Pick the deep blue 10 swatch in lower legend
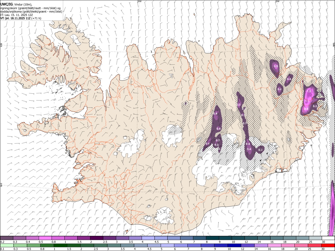335x251 pixels. [234, 245]
